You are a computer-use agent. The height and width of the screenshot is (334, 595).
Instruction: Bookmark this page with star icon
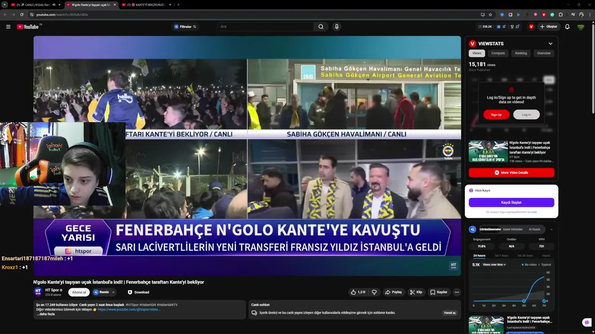(x=490, y=14)
